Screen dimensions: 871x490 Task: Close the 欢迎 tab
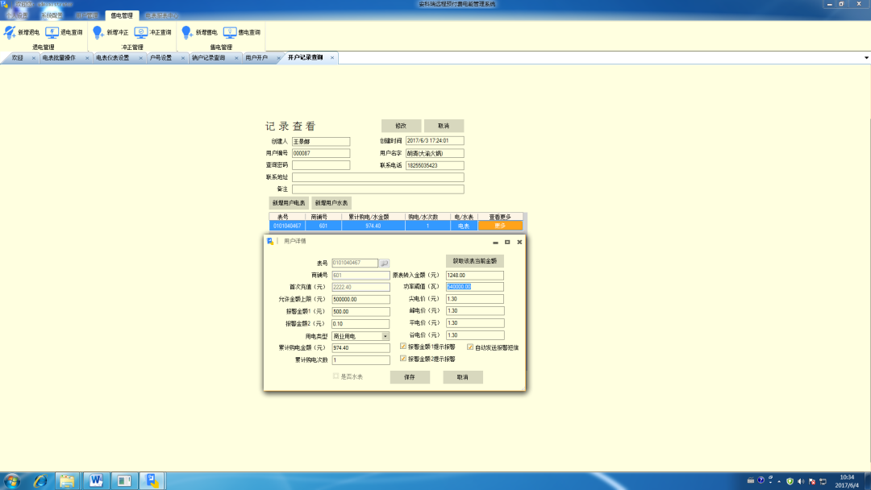pyautogui.click(x=33, y=58)
